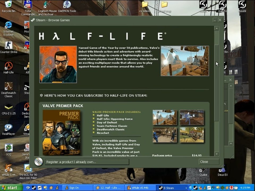Image resolution: width=255 pixels, height=191 pixels.
Task: Click the AIM running-man Quick Launch icon
Action: [57, 188]
